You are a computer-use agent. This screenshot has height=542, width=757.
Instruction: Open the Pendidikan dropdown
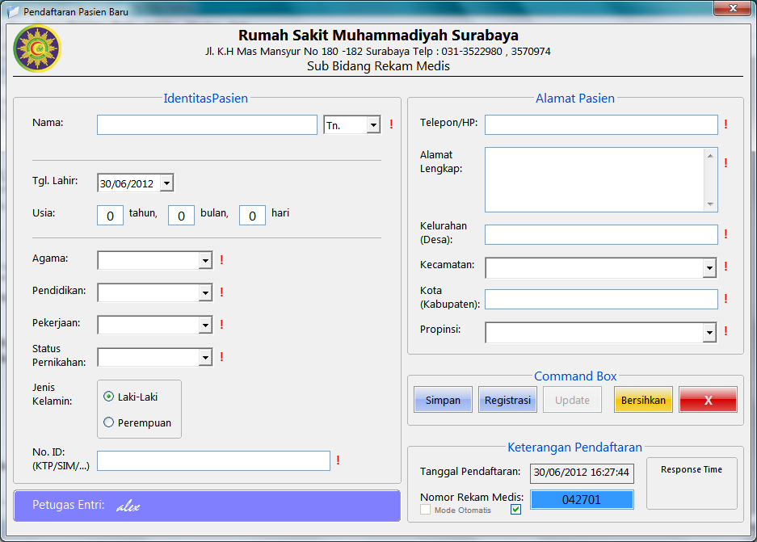click(x=204, y=292)
